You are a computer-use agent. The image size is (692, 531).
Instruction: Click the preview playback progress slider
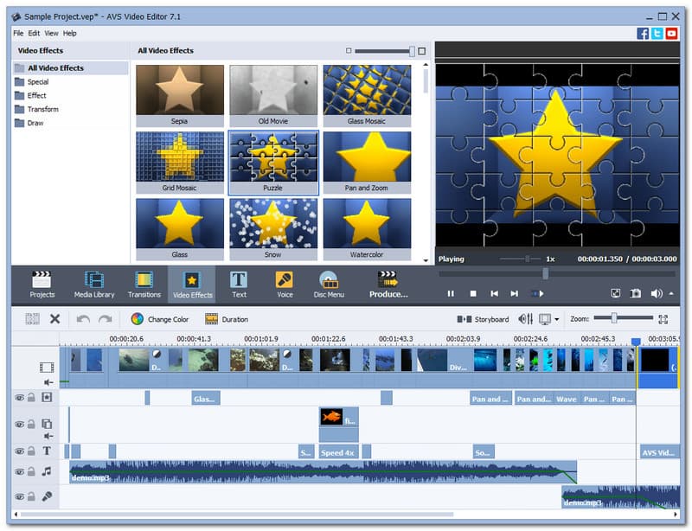(557, 273)
